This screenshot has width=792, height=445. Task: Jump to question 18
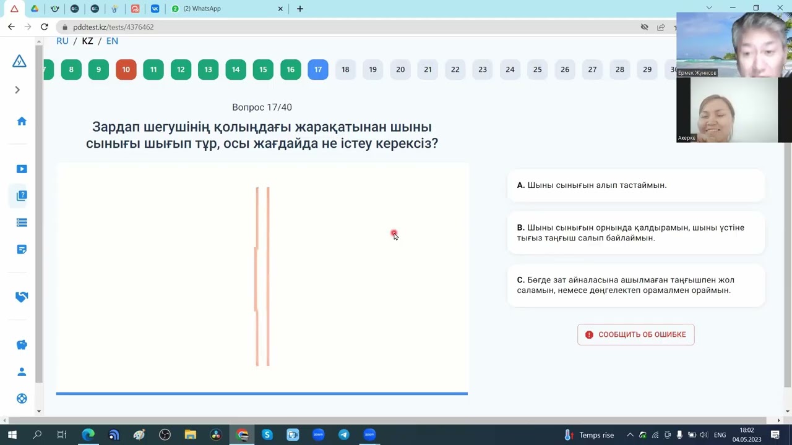point(345,69)
